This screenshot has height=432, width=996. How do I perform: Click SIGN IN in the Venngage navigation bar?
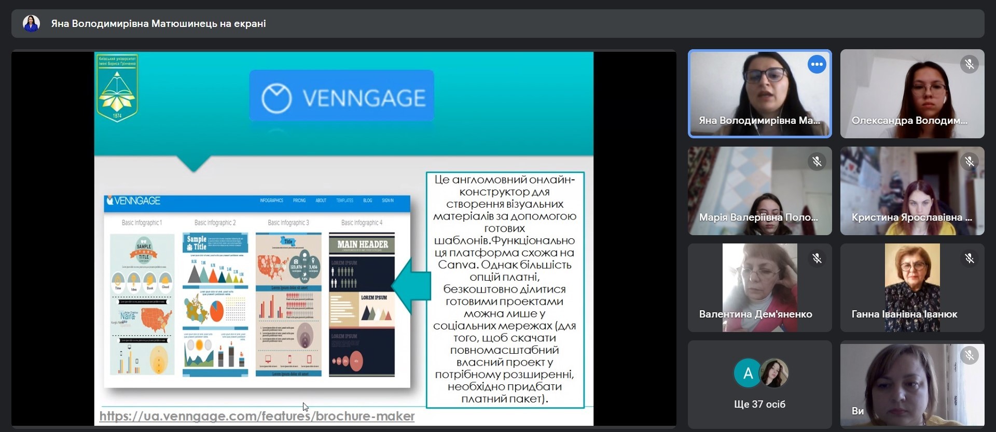tap(388, 200)
